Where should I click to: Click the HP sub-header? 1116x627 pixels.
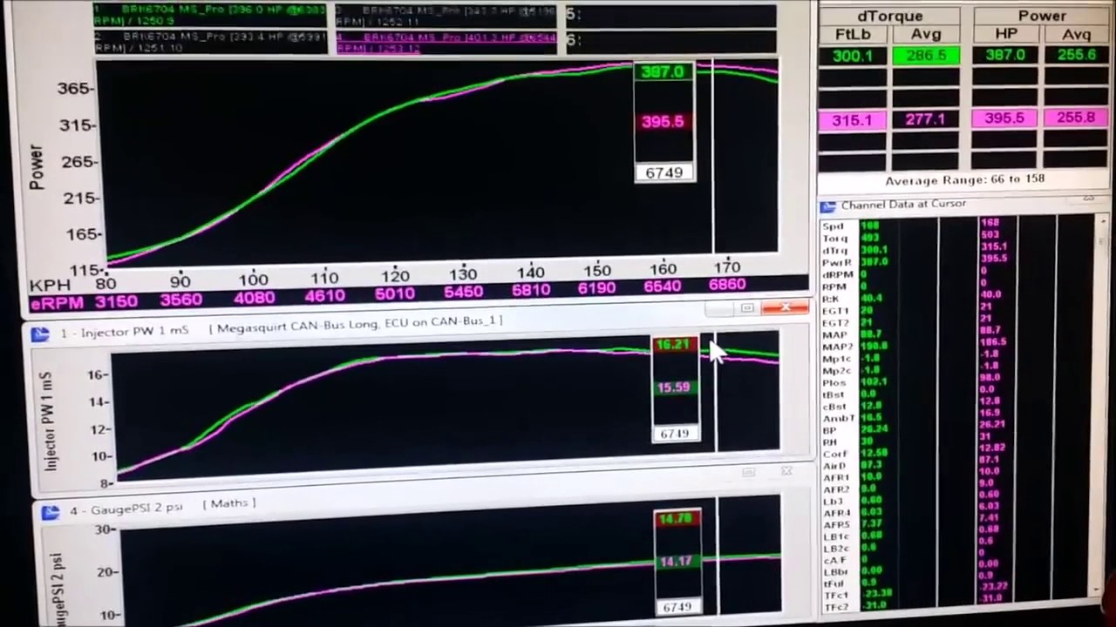click(1005, 35)
